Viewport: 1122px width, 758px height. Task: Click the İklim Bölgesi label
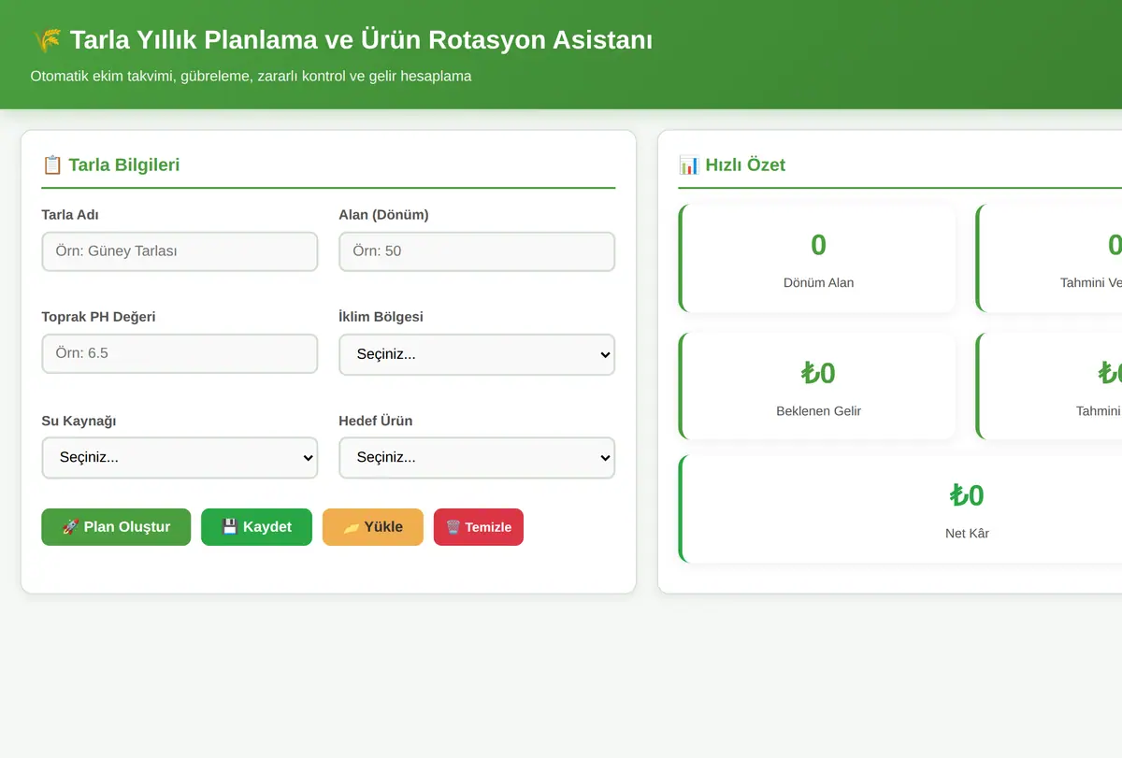[x=381, y=317]
